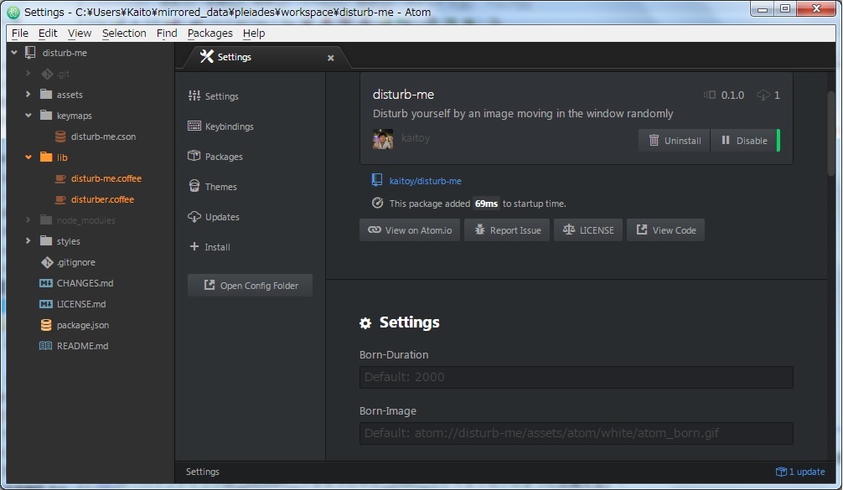Close the Settings tab
This screenshot has width=843, height=490.
[331, 58]
